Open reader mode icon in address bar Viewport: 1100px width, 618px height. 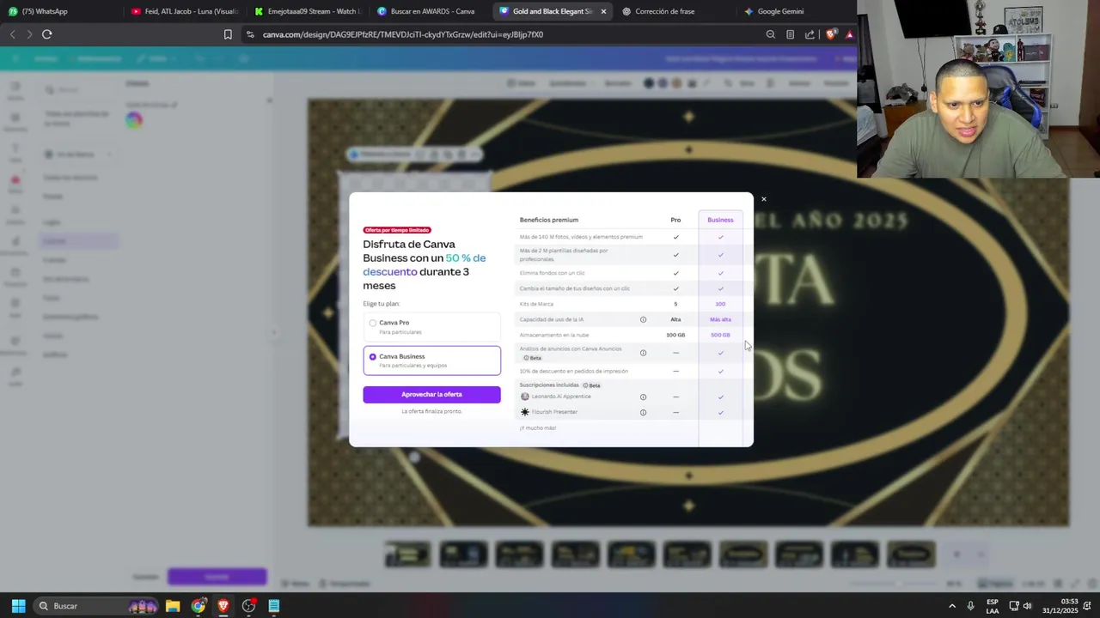click(x=791, y=34)
